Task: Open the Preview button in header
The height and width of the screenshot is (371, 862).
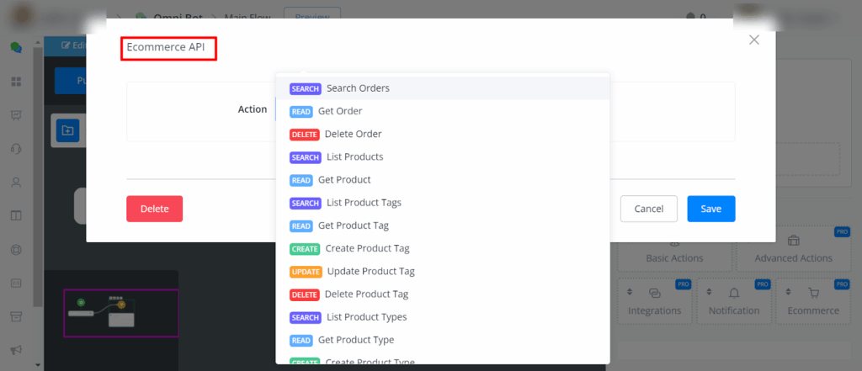Action: pos(311,15)
